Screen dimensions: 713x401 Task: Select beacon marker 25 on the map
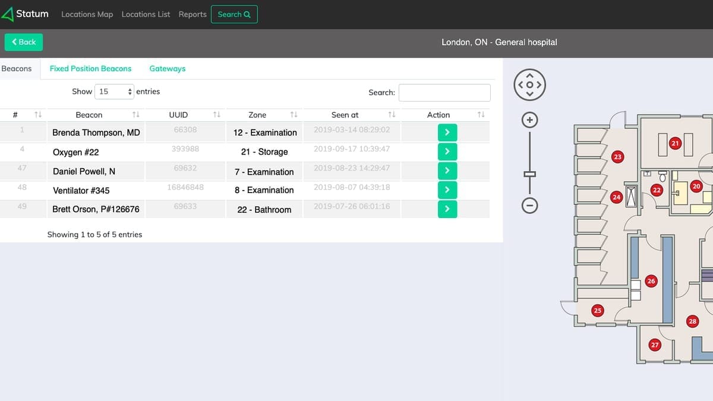598,310
